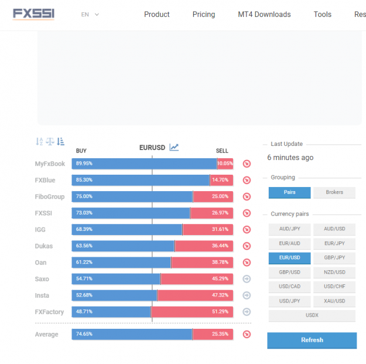Image resolution: width=366 pixels, height=364 pixels.
Task: Select EUR/AUD currency pair
Action: click(289, 243)
